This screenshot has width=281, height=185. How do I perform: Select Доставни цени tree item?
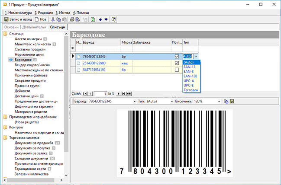pyautogui.click(x=26, y=96)
